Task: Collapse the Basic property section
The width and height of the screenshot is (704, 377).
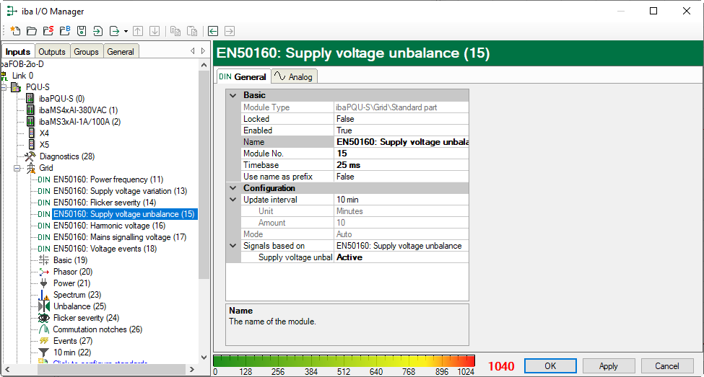Action: (x=233, y=95)
